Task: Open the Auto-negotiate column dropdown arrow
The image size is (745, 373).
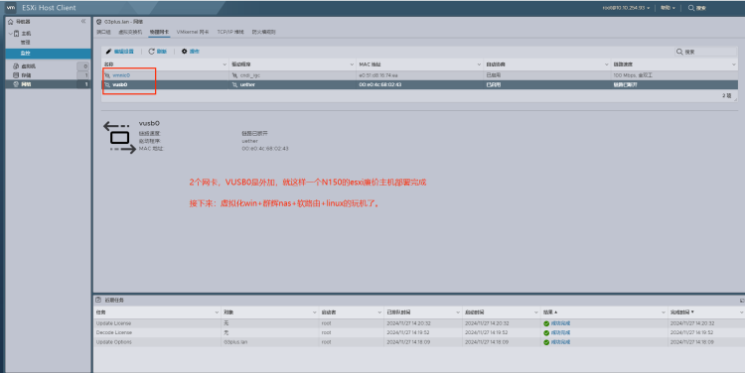Action: [x=607, y=64]
